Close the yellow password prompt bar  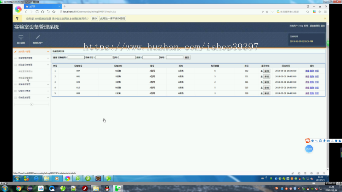click(x=325, y=19)
